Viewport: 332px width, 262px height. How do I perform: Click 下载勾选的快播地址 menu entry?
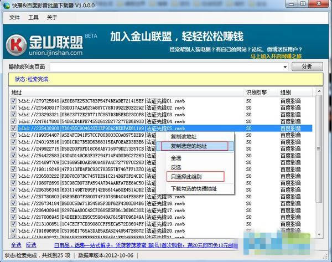tap(194, 189)
